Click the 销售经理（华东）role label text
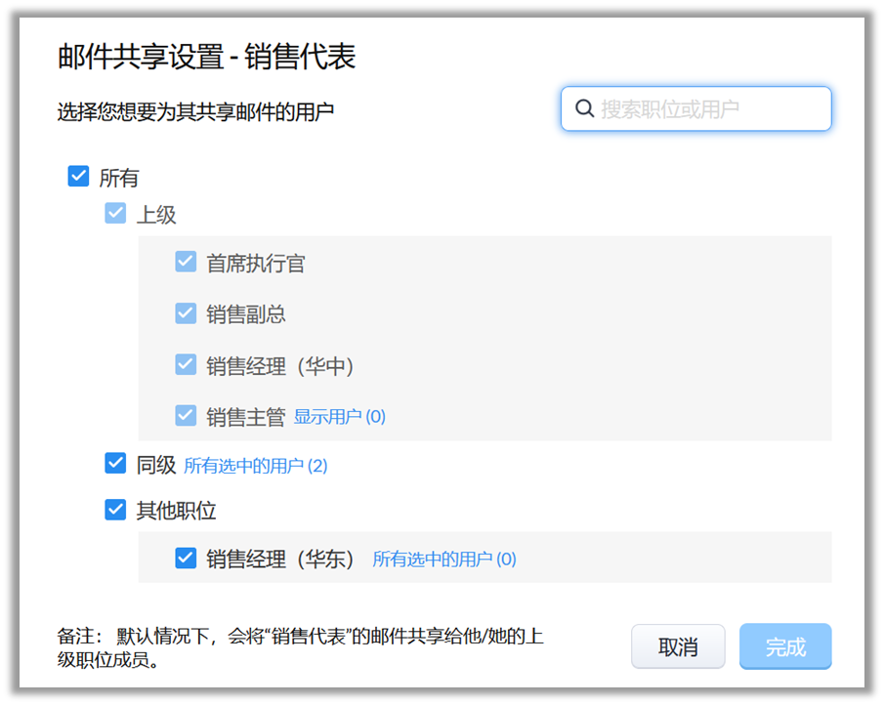Screen dimensions: 884x705 (x=281, y=560)
